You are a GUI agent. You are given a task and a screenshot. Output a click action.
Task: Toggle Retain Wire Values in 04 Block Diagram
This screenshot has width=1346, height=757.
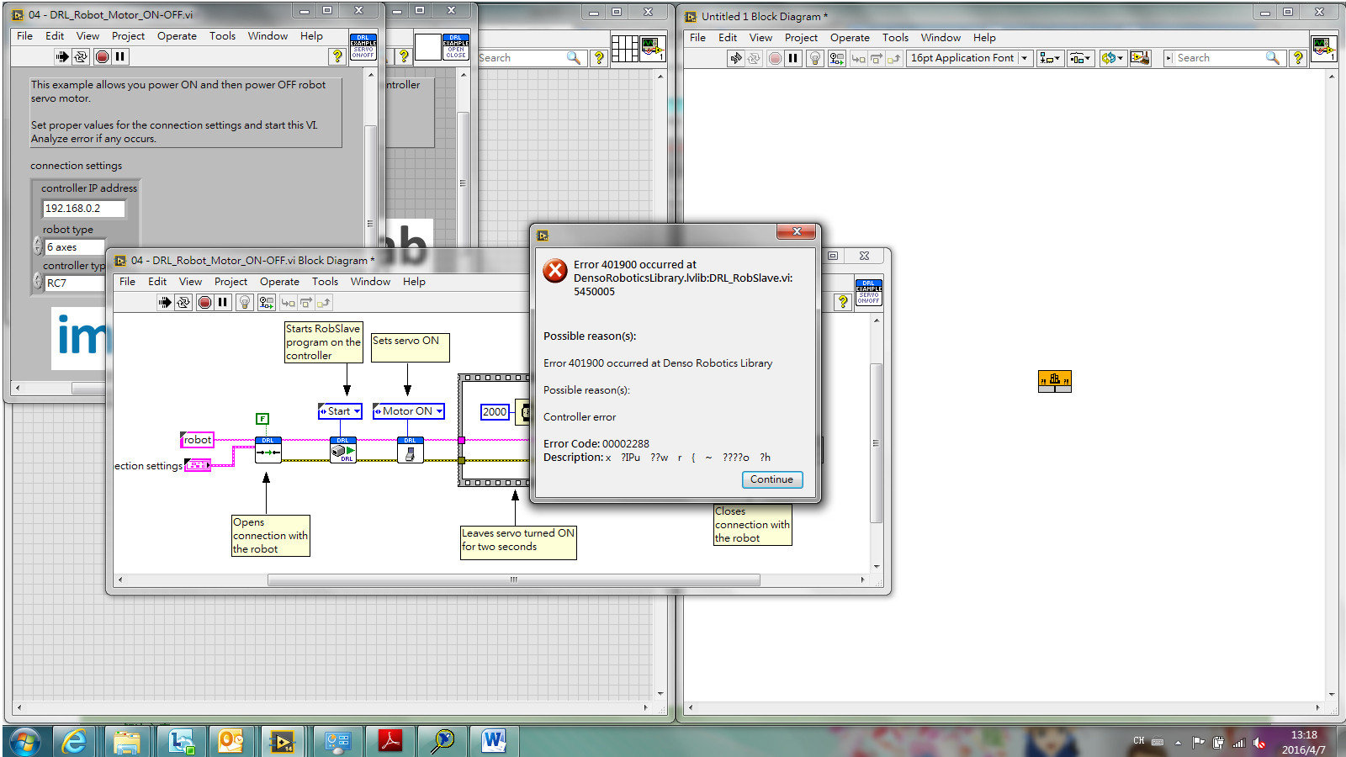click(267, 302)
